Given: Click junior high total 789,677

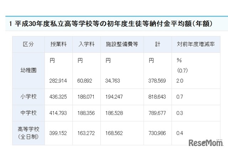Looking at the screenshot, I should [x=157, y=113].
